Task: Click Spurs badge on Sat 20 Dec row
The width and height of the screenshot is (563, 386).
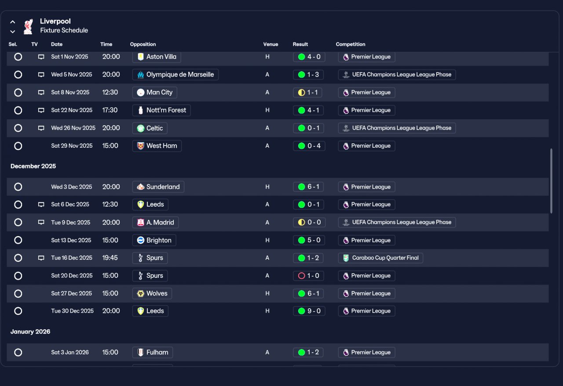Action: (x=141, y=276)
